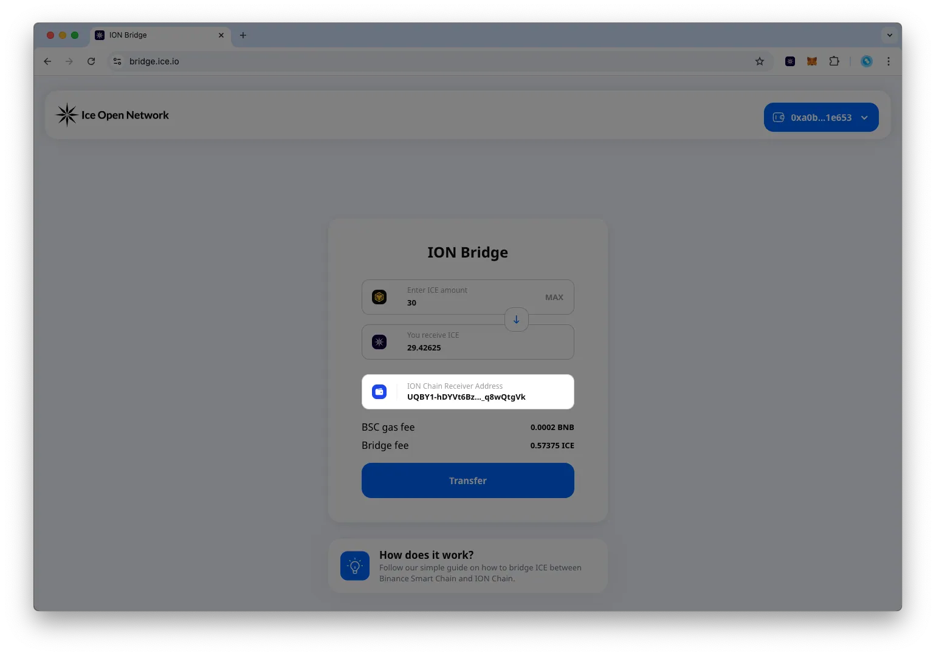Image resolution: width=936 pixels, height=656 pixels.
Task: Click the ION Chain Receiver Address field
Action: tap(468, 392)
